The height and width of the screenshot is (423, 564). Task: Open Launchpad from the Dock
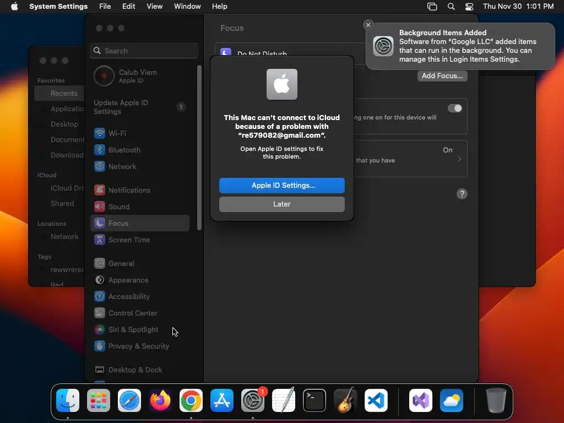click(99, 400)
